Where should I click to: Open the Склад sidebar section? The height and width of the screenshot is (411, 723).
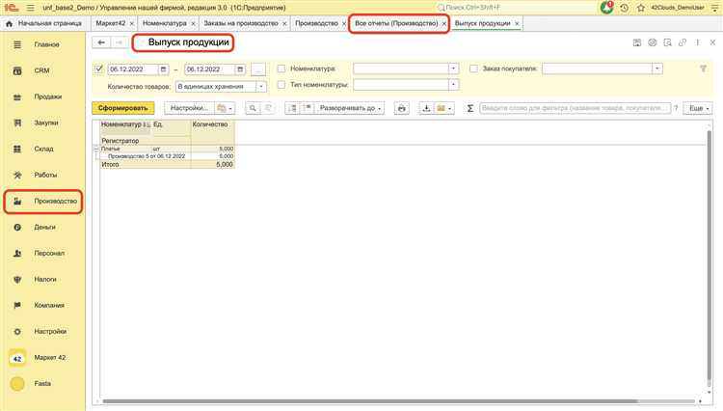pos(42,149)
